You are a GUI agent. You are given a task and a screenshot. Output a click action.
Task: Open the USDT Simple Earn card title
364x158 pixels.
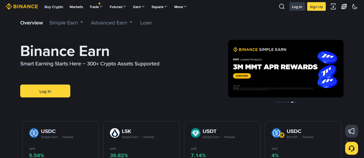click(x=210, y=131)
